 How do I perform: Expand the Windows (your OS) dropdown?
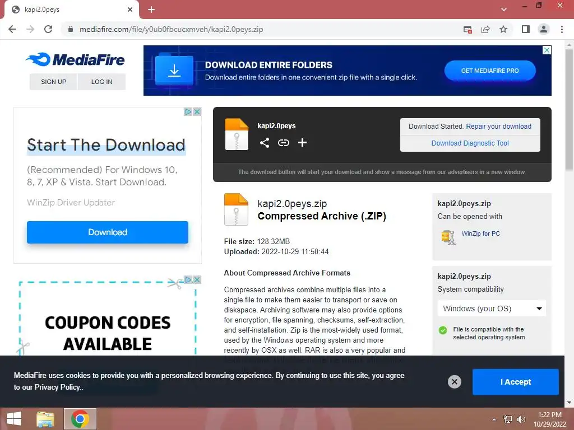tap(492, 309)
